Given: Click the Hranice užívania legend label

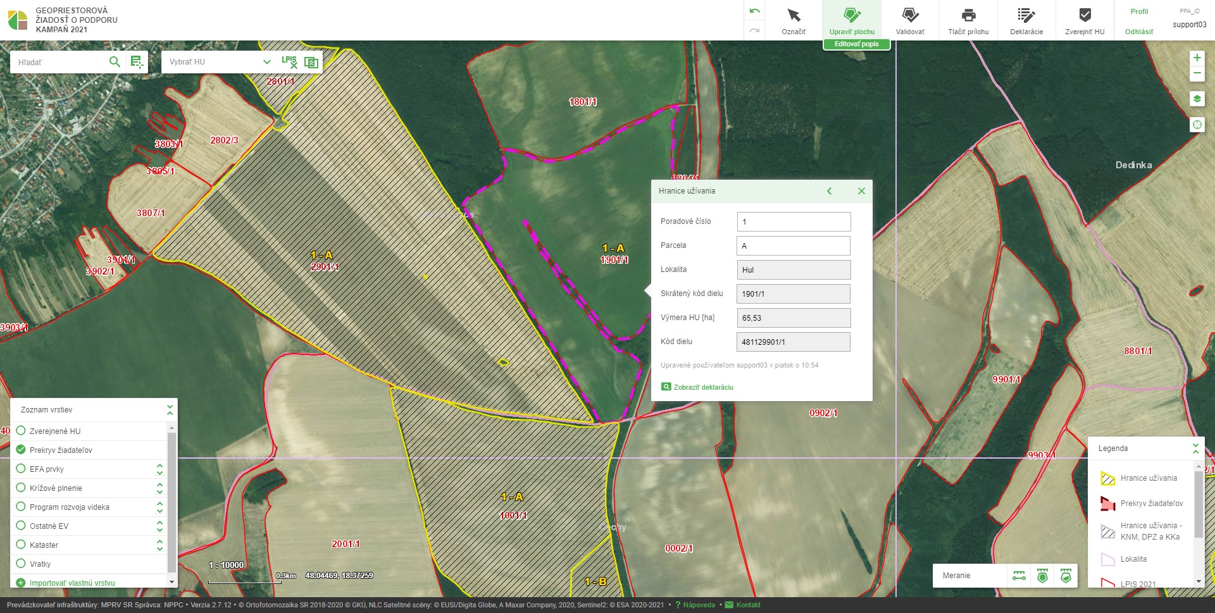Looking at the screenshot, I should pos(1149,478).
